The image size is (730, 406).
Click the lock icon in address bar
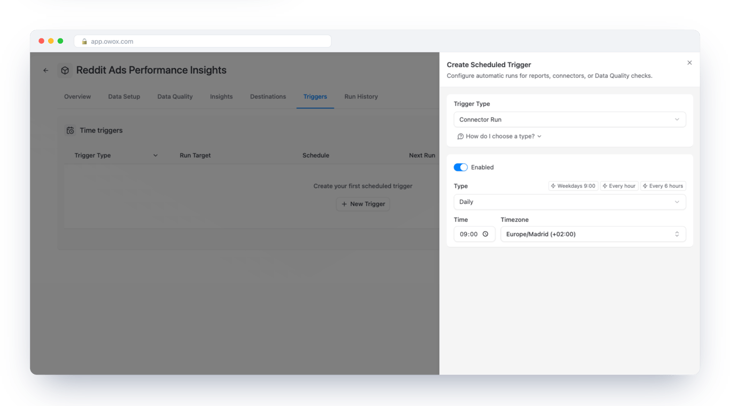84,42
